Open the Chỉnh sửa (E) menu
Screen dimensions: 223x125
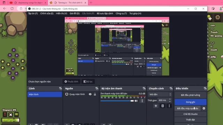(47, 14)
